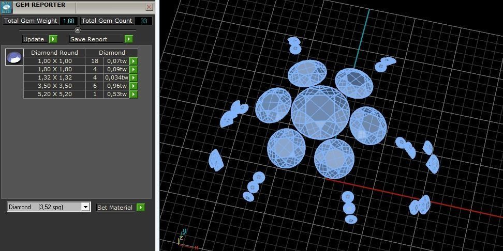
Task: Click the Total Gem Weight value 1,68
Action: point(69,21)
